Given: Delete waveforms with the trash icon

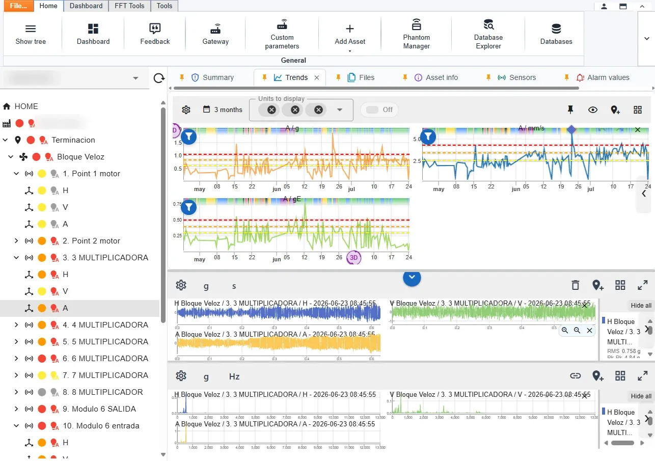Looking at the screenshot, I should [x=575, y=285].
